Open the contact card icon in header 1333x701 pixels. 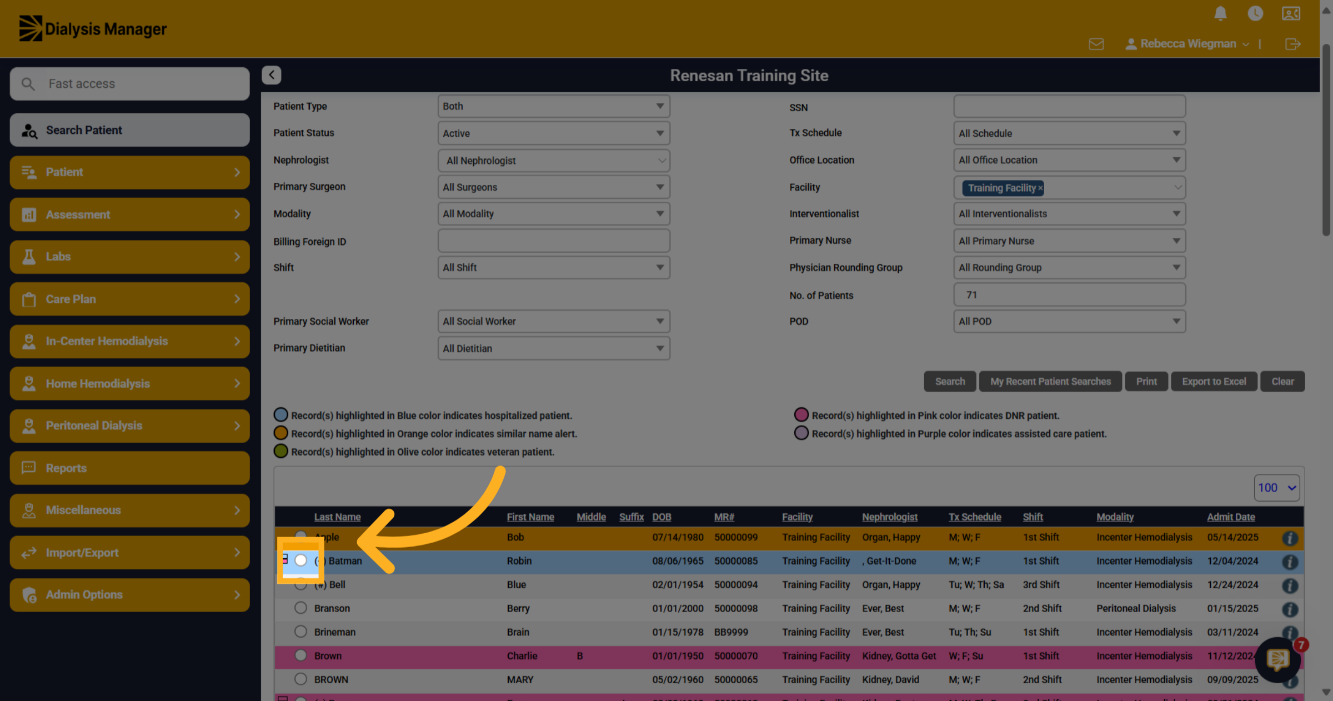click(x=1291, y=13)
